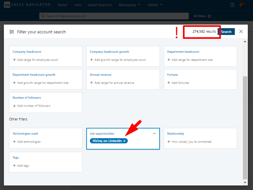Open Saved Searches in the navbar
This screenshot has height=190, width=253.
click(100, 5)
